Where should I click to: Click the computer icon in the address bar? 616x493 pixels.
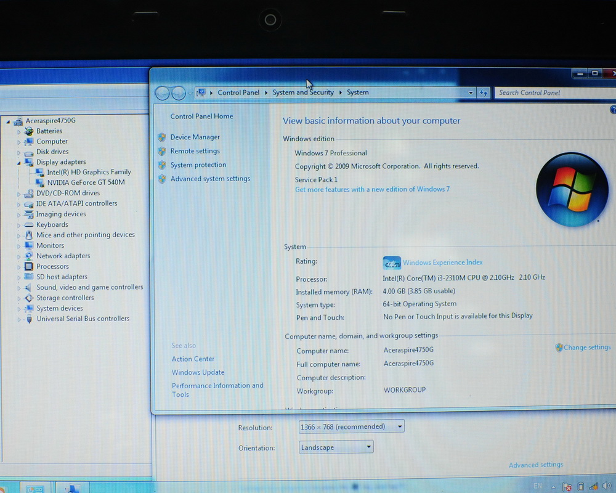tap(201, 92)
